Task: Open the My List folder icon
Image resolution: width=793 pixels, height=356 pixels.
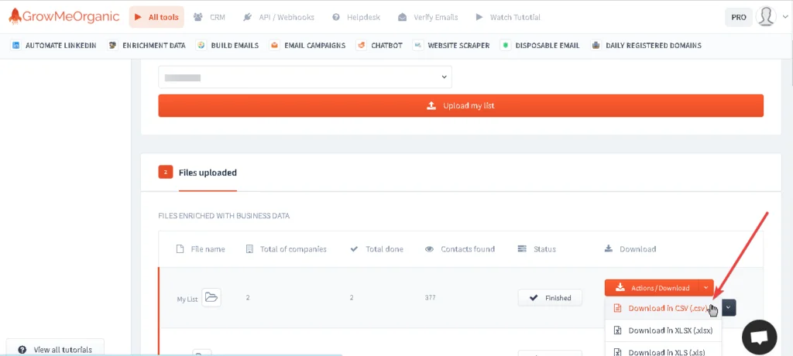Action: (211, 297)
